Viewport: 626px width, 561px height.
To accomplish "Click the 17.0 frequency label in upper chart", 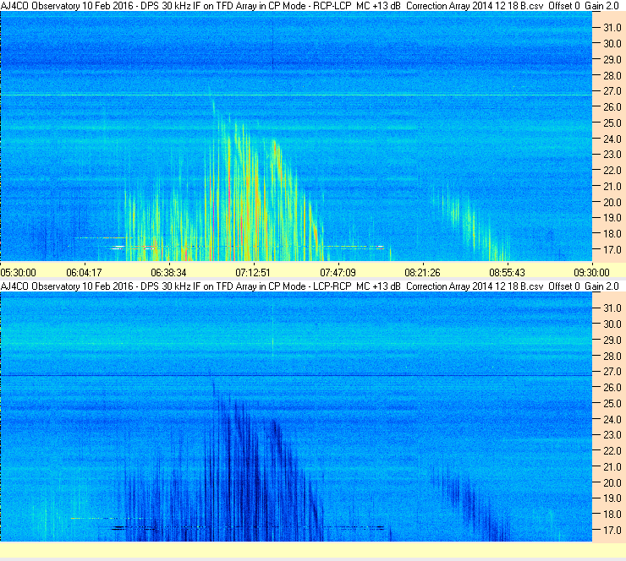I will [612, 249].
